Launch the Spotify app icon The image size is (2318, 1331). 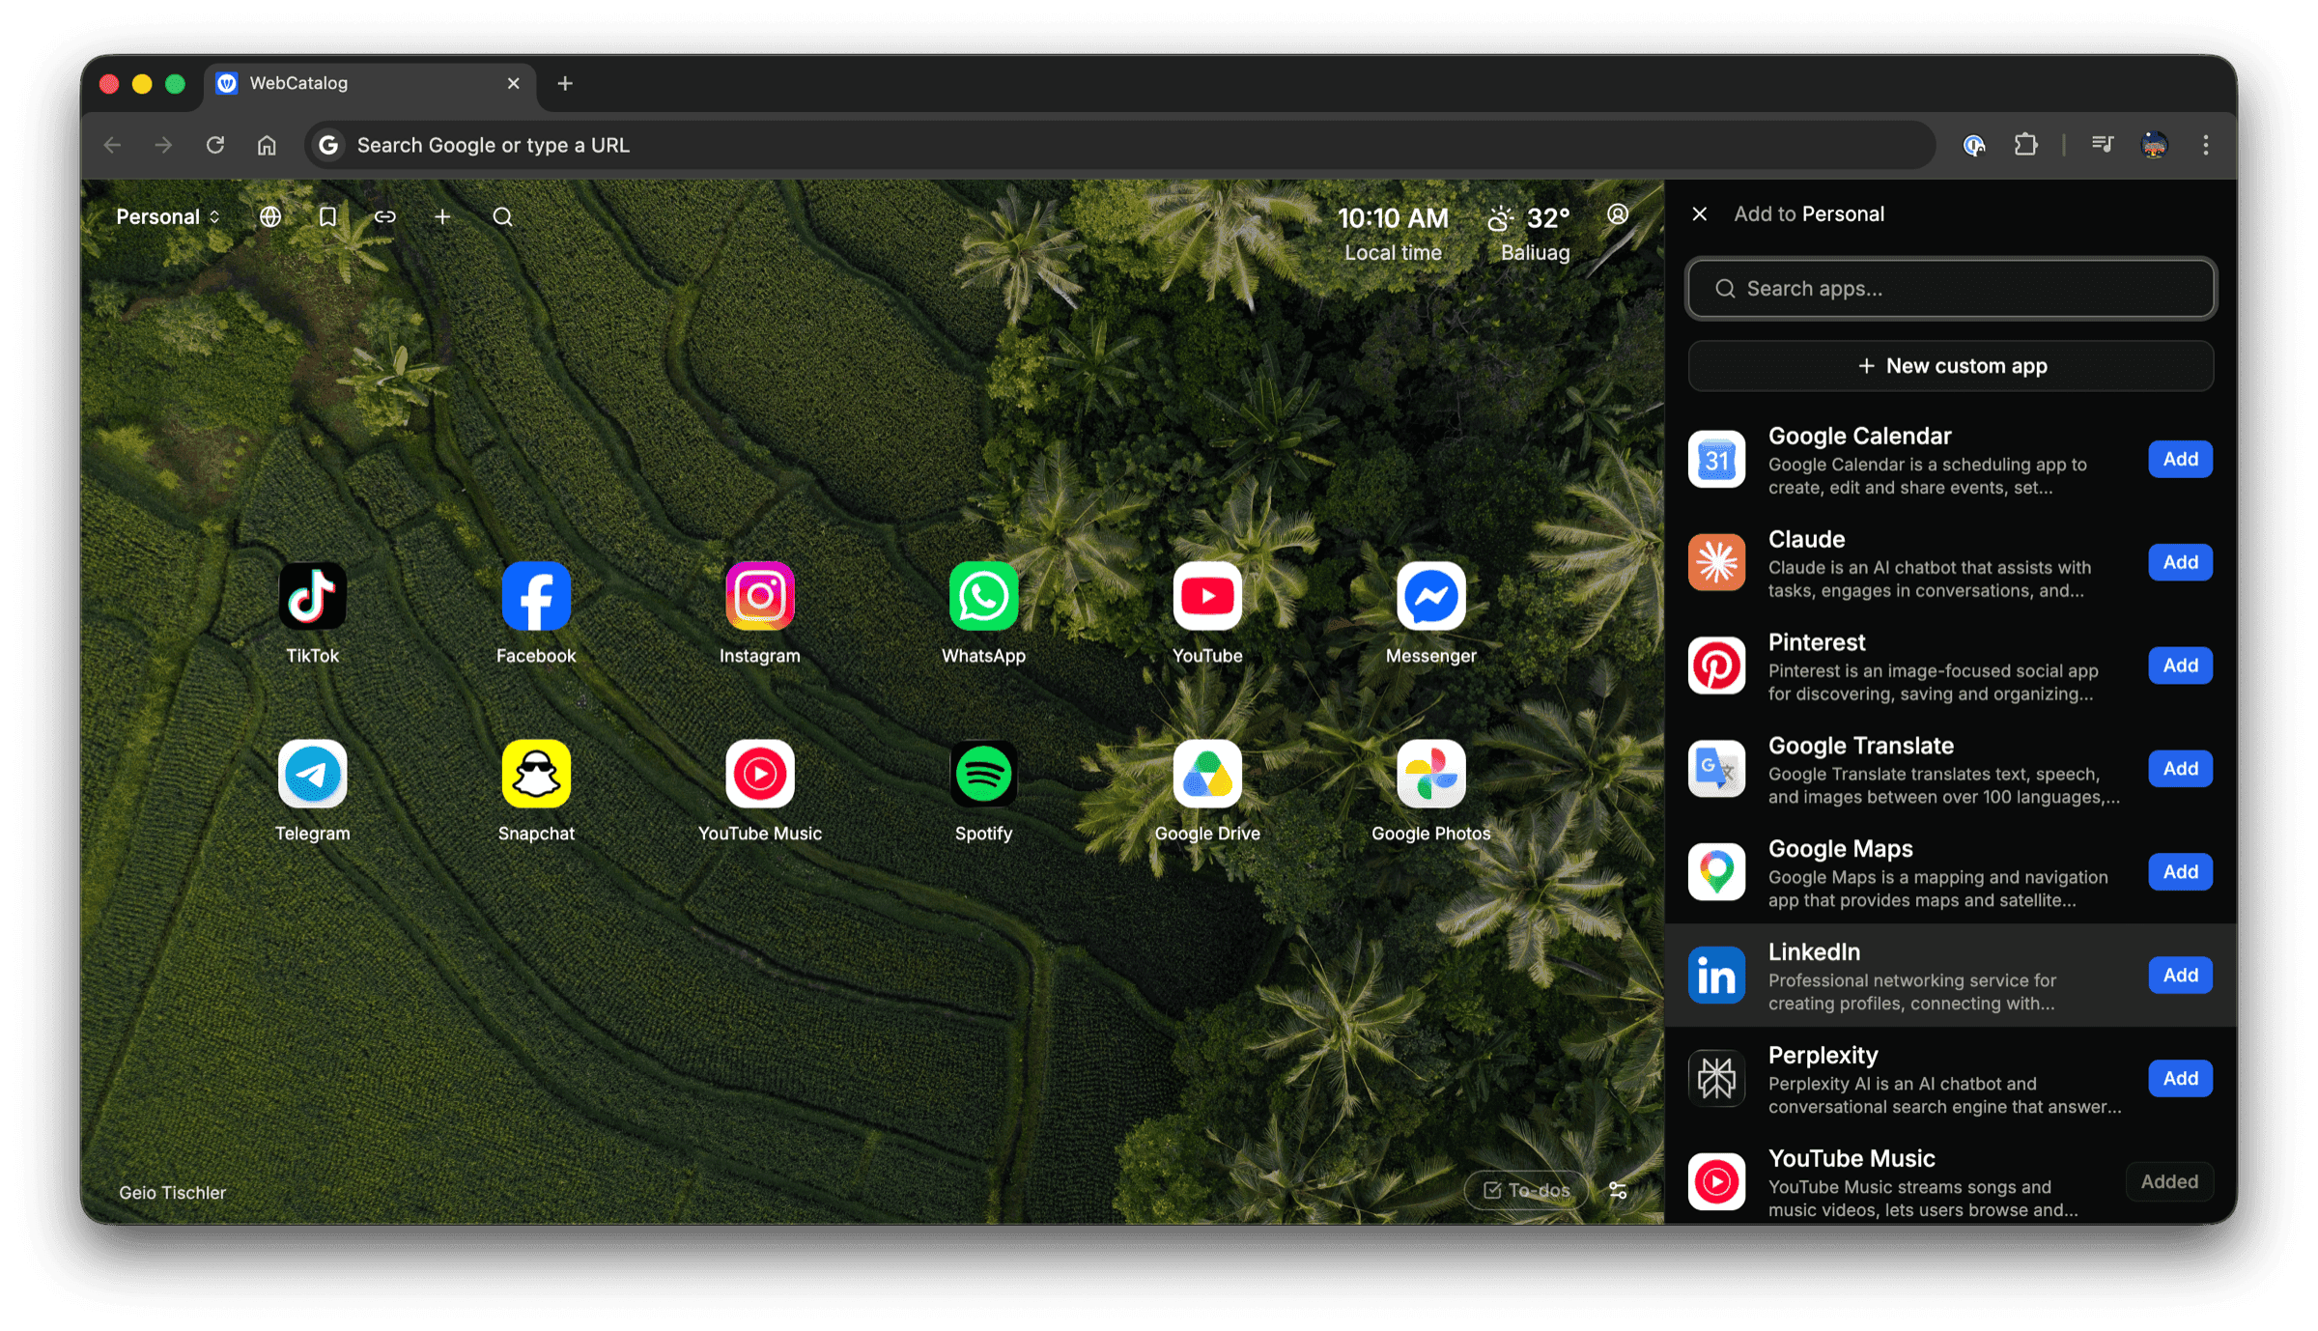pos(983,774)
